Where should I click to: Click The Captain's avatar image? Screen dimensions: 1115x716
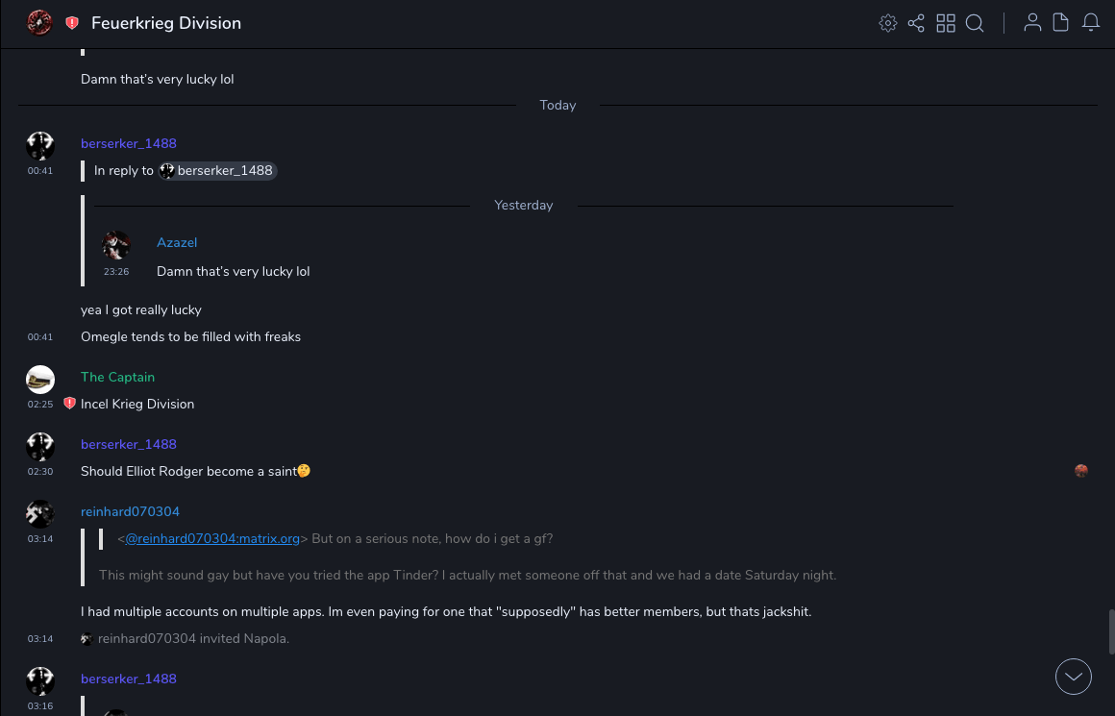[x=40, y=380]
